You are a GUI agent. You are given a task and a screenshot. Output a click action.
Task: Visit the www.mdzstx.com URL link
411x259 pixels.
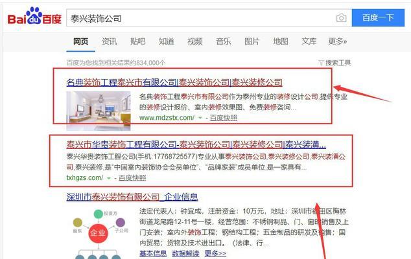[167, 118]
